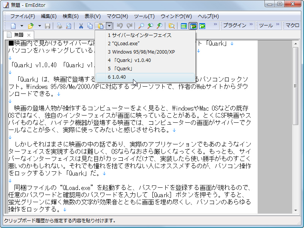Save the current document
304x228 pixels.
[48, 26]
